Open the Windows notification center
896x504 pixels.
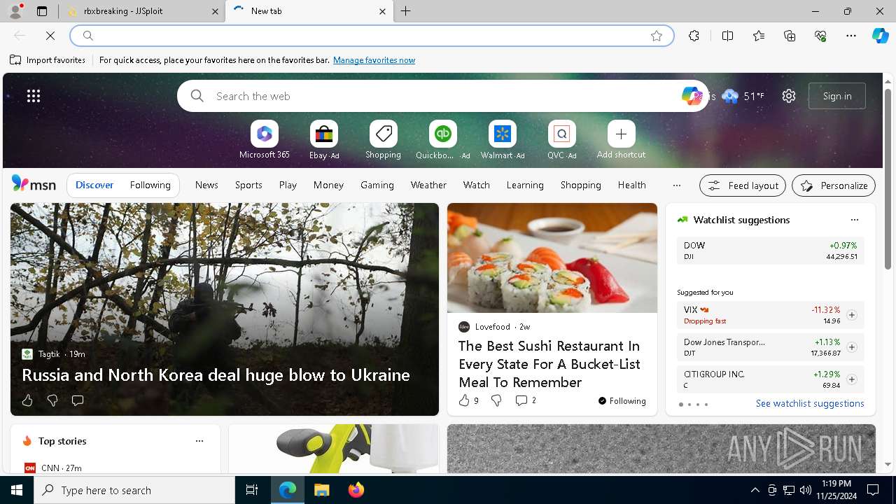pyautogui.click(x=873, y=490)
